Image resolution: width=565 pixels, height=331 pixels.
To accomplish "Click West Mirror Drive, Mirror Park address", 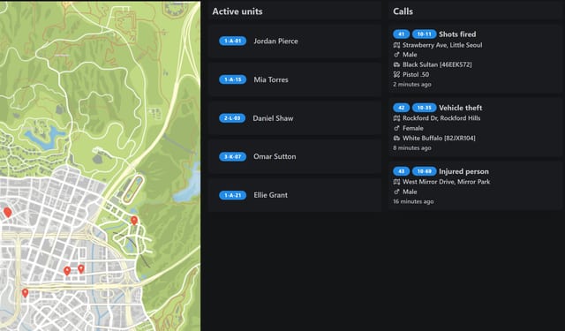I will [x=446, y=182].
